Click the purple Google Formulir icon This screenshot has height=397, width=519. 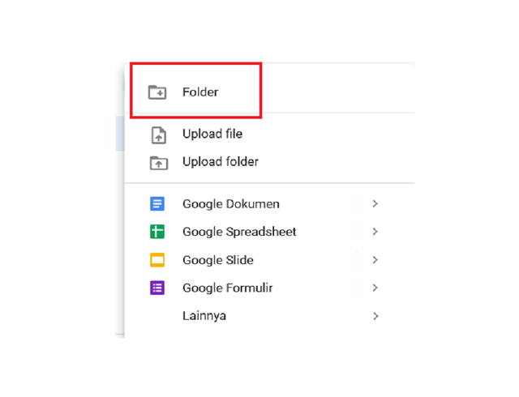(x=157, y=288)
